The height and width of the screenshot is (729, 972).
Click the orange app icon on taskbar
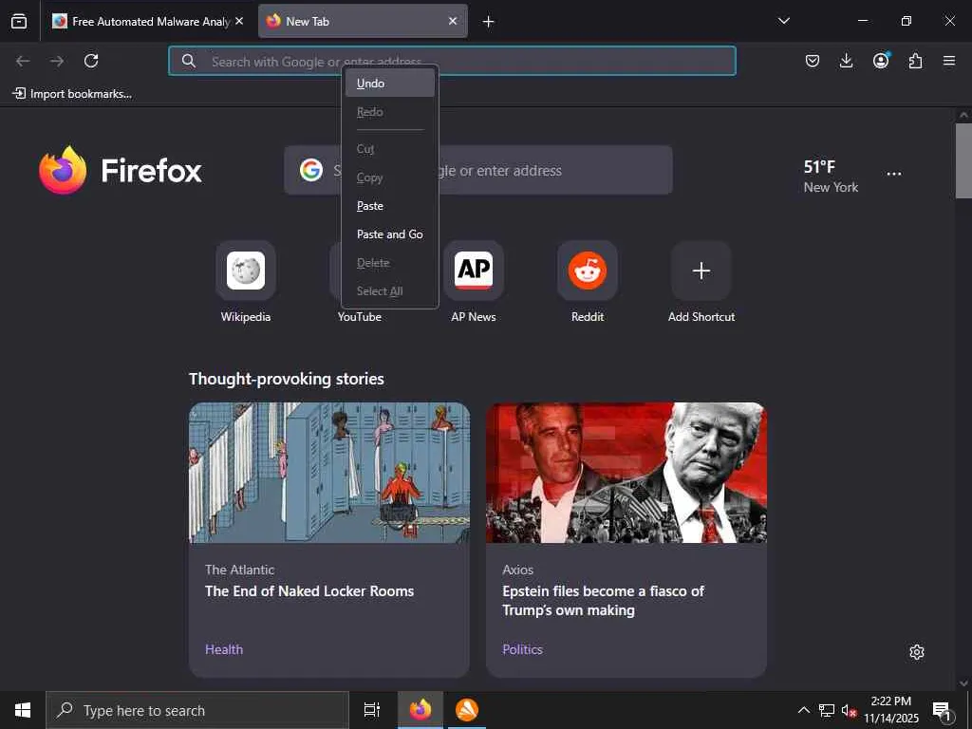(x=467, y=710)
